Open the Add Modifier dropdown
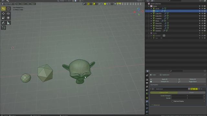 [x=178, y=85]
